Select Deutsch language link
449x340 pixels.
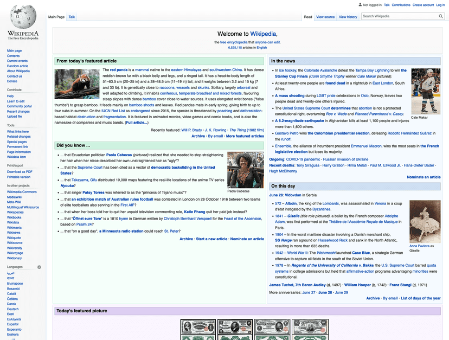click(12, 309)
